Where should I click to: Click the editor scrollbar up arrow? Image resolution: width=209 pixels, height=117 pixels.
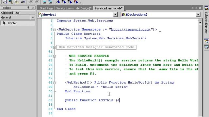click(x=200, y=22)
